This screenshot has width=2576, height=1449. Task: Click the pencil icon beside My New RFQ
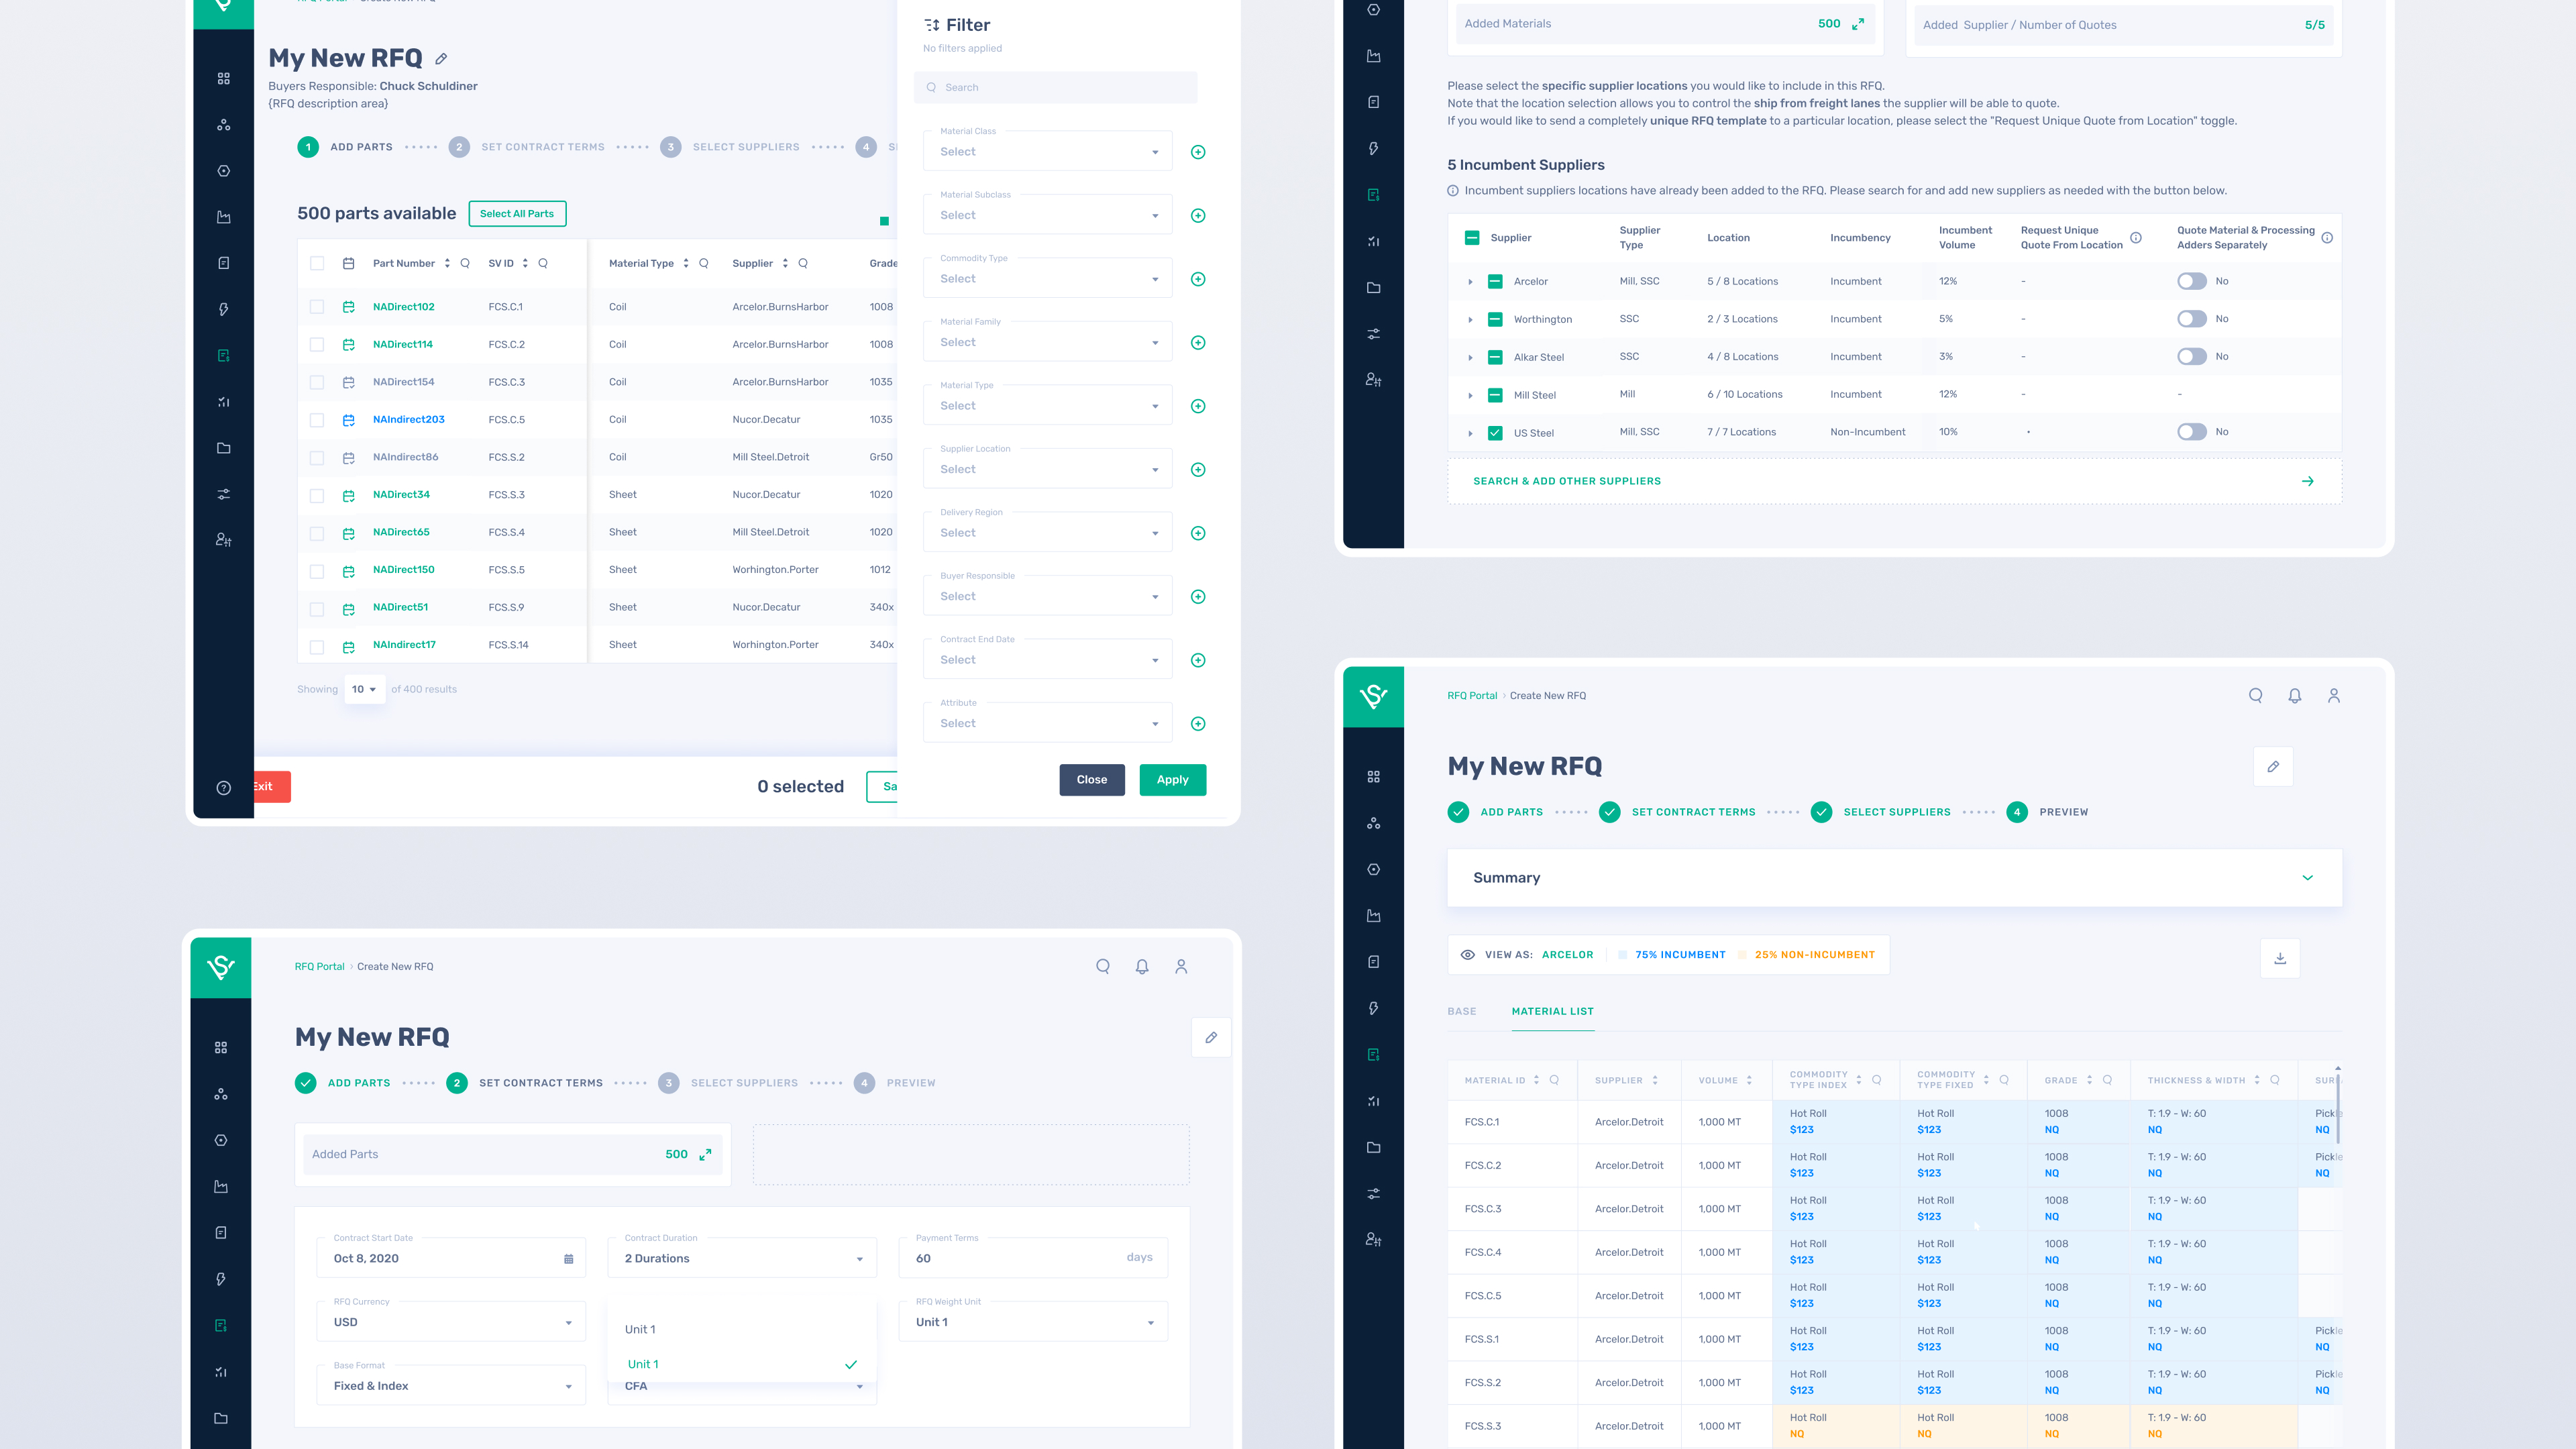tap(442, 58)
